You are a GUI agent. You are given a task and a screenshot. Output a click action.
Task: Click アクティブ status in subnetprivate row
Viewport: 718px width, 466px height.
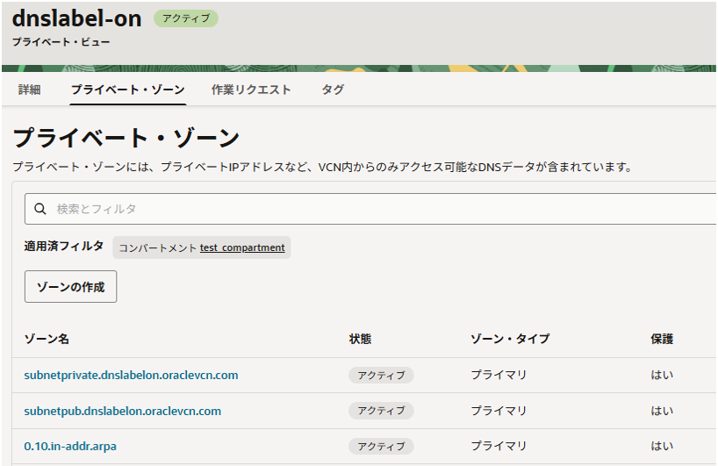coord(381,376)
